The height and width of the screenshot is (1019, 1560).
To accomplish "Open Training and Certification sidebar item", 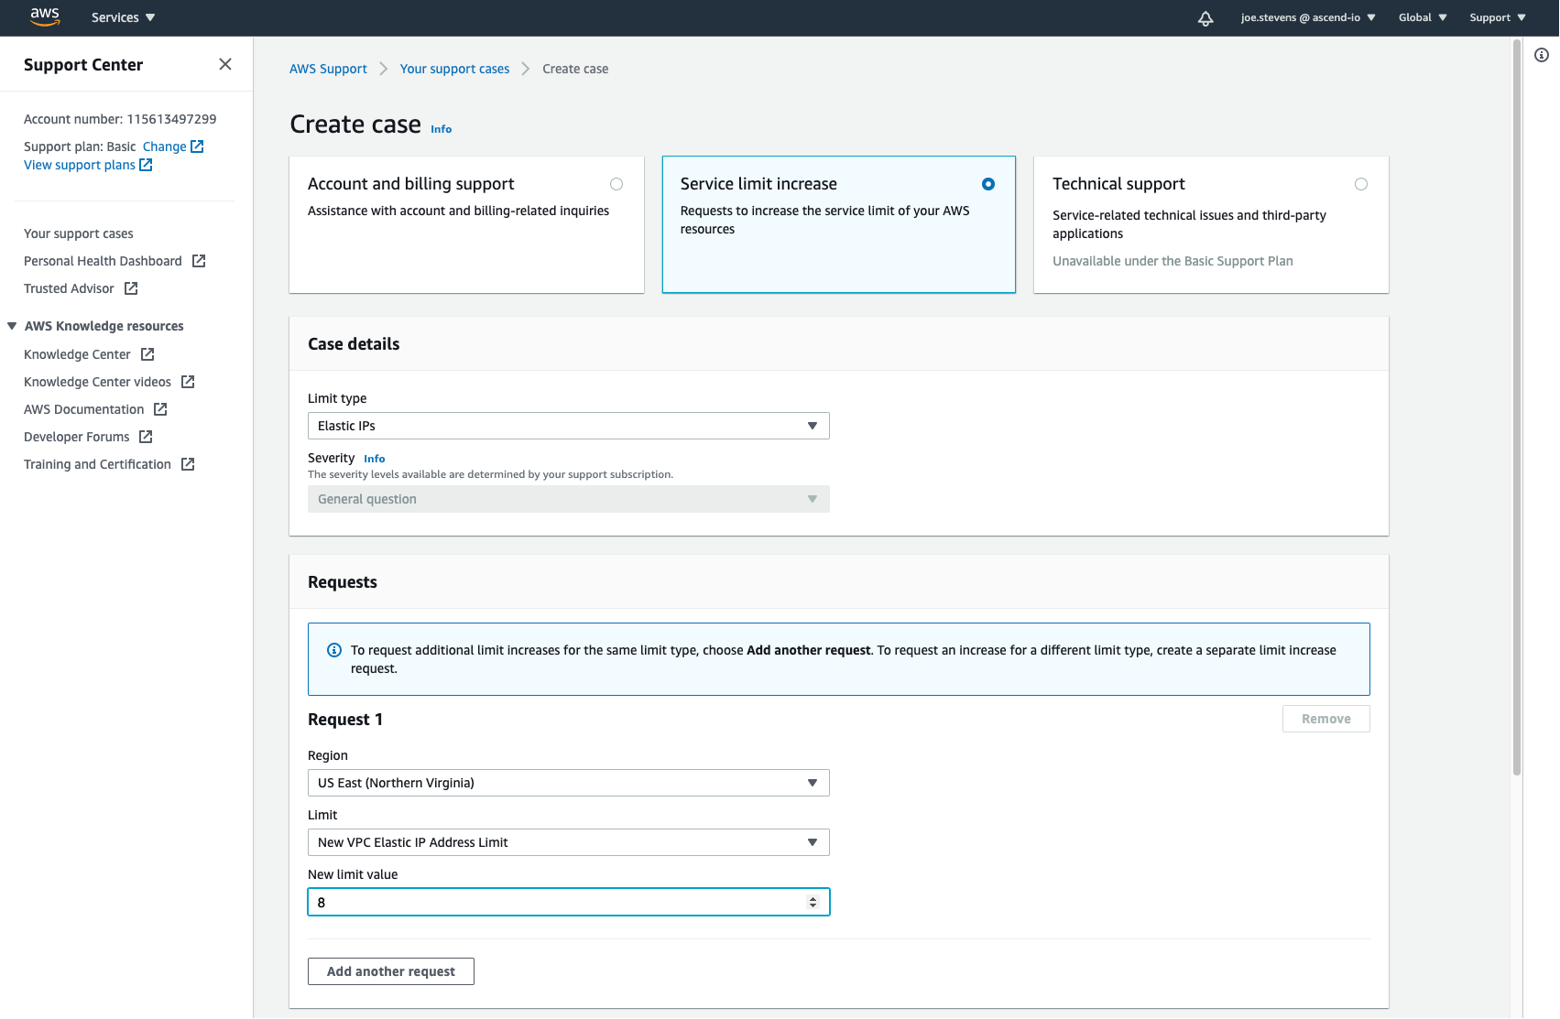I will coord(97,464).
